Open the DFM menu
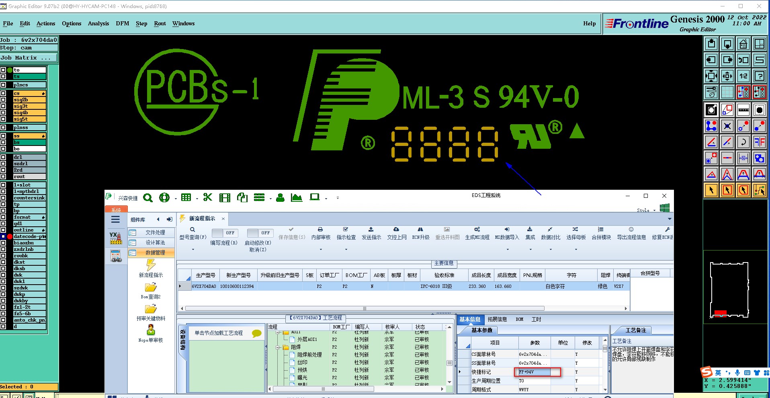The height and width of the screenshot is (398, 770). pyautogui.click(x=123, y=23)
